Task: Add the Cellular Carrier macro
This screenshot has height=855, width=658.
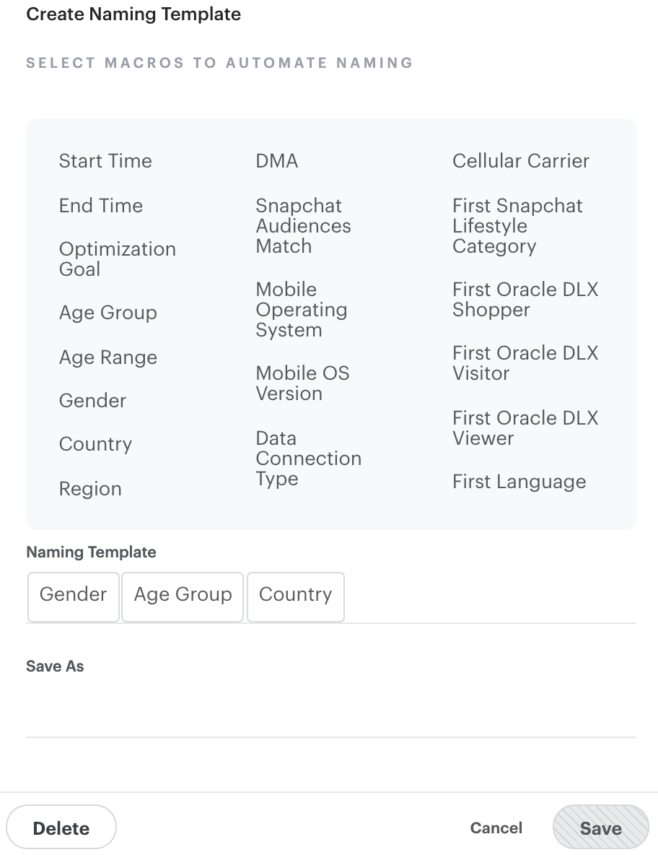Action: tap(521, 161)
